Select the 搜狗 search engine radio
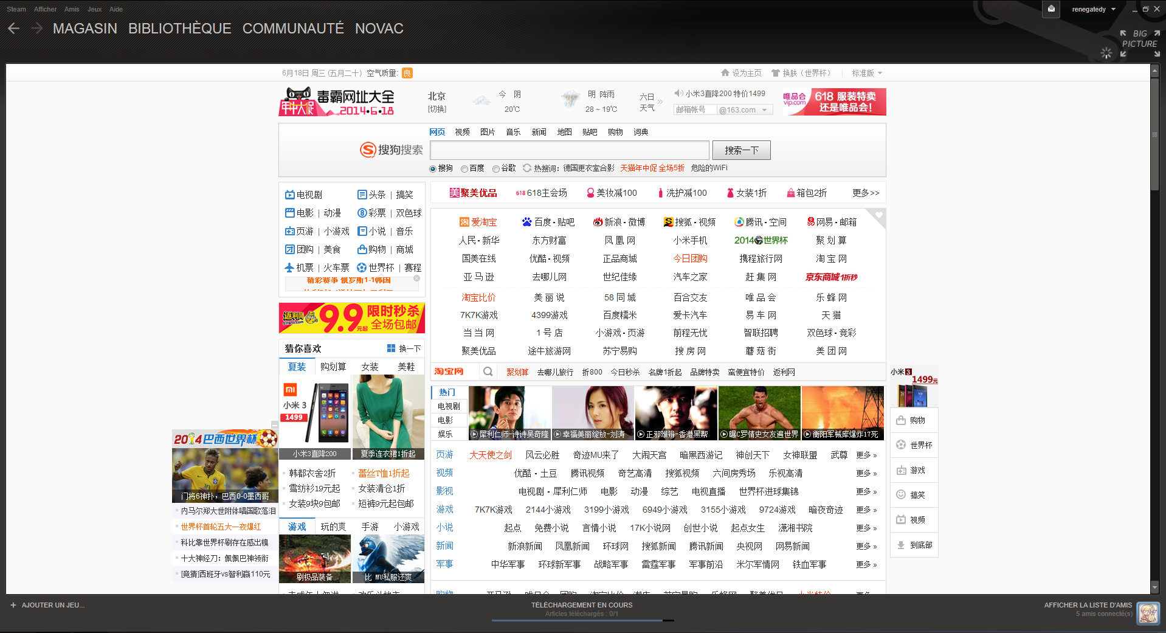The width and height of the screenshot is (1166, 633). point(433,169)
